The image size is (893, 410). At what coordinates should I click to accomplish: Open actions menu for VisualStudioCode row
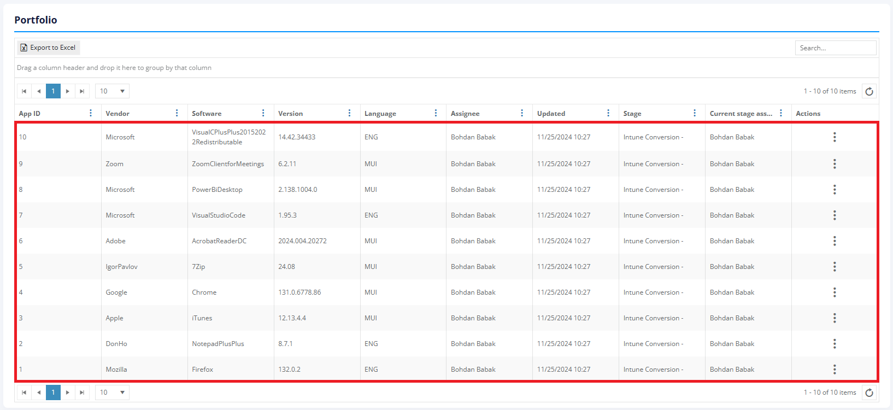tap(835, 215)
